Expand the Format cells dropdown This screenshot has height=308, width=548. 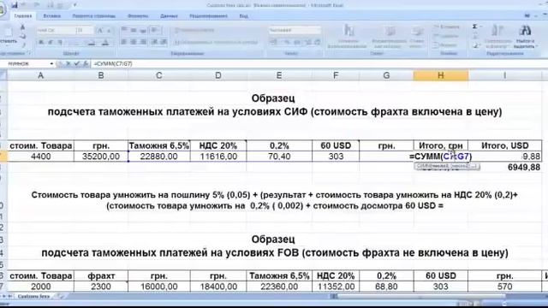445,45
